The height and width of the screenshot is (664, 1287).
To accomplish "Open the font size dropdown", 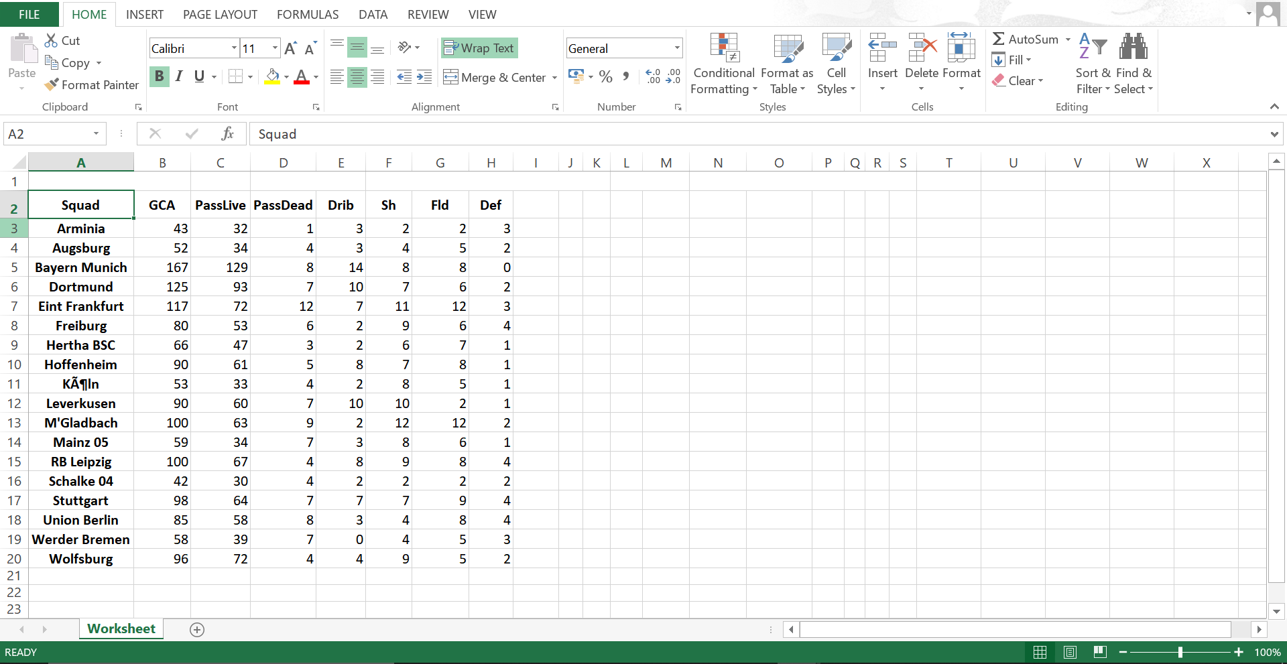I will pos(275,48).
